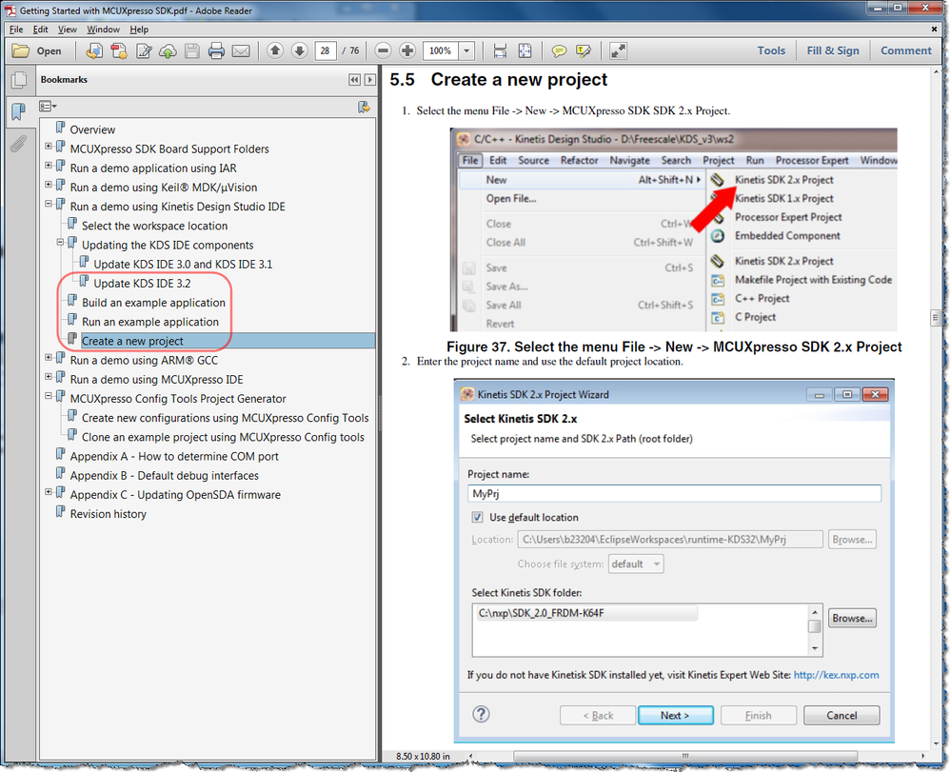The height and width of the screenshot is (772, 951).
Task: Click the Save file floppy icon
Action: tap(191, 51)
